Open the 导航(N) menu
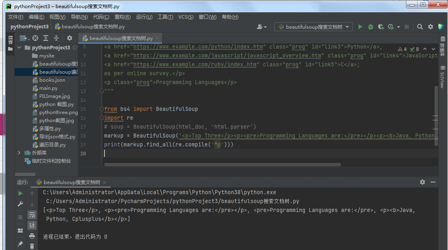The height and width of the screenshot is (250, 448). tap(79, 17)
